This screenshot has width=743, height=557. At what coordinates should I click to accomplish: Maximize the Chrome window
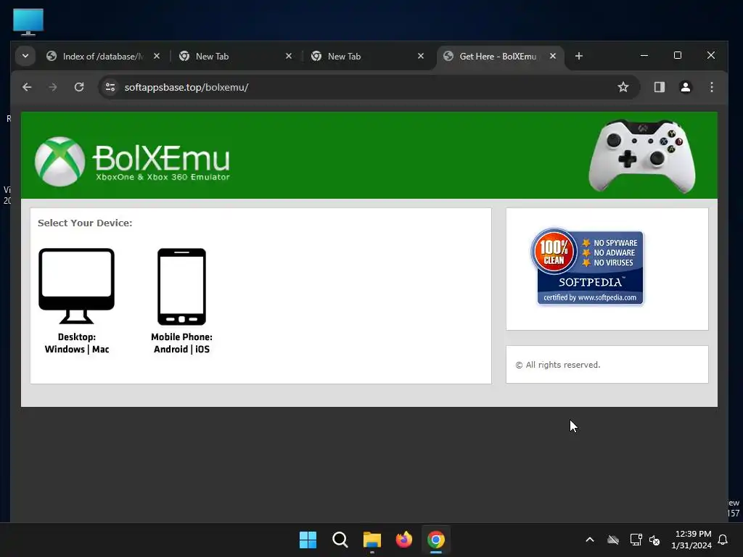[678, 55]
